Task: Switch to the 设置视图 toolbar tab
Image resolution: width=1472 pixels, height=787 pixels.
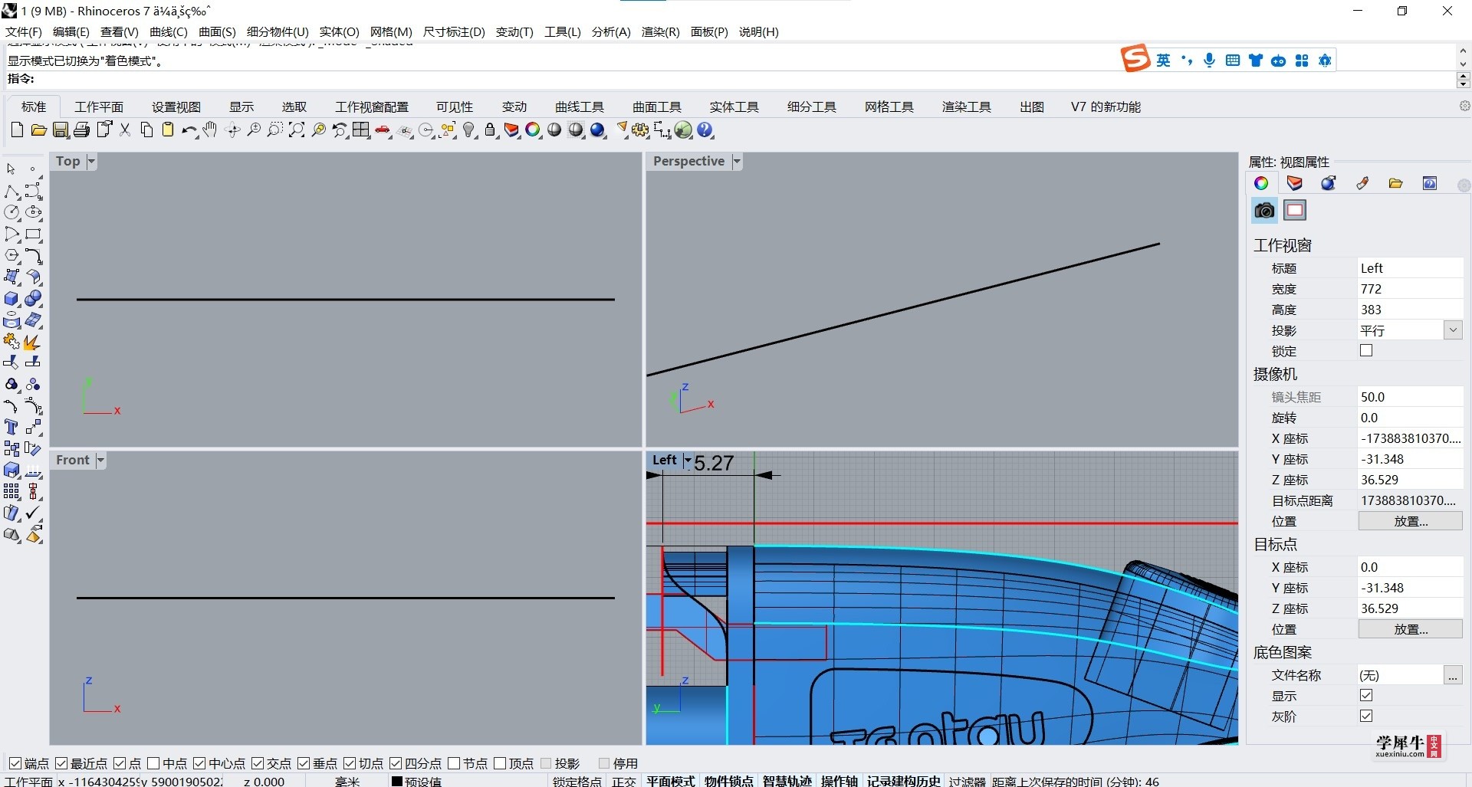Action: tap(176, 107)
